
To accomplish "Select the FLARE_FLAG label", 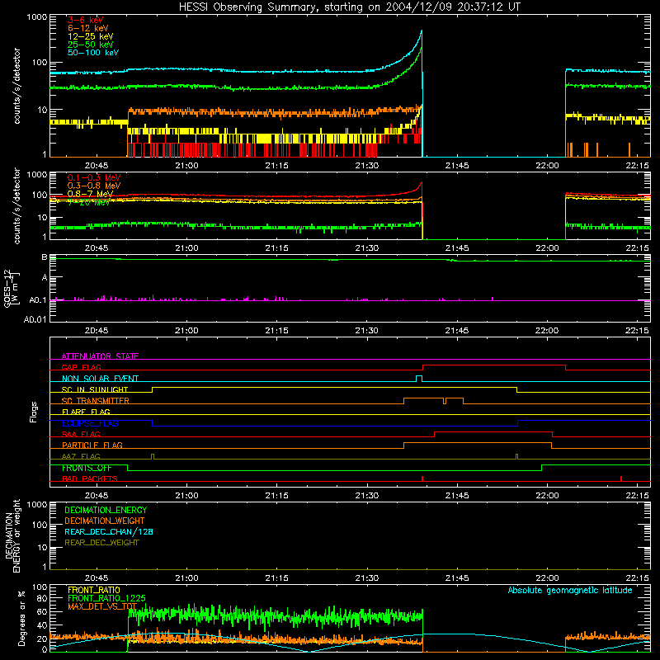I will [86, 412].
